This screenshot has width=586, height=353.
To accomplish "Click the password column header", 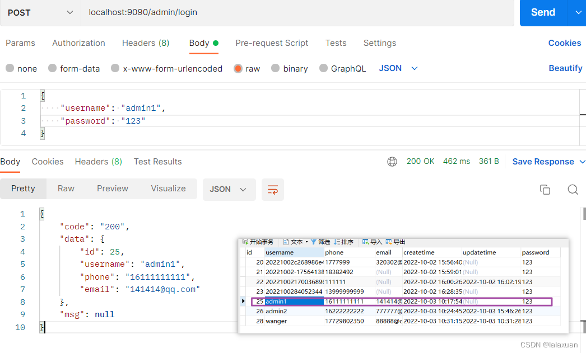I will (x=541, y=252).
